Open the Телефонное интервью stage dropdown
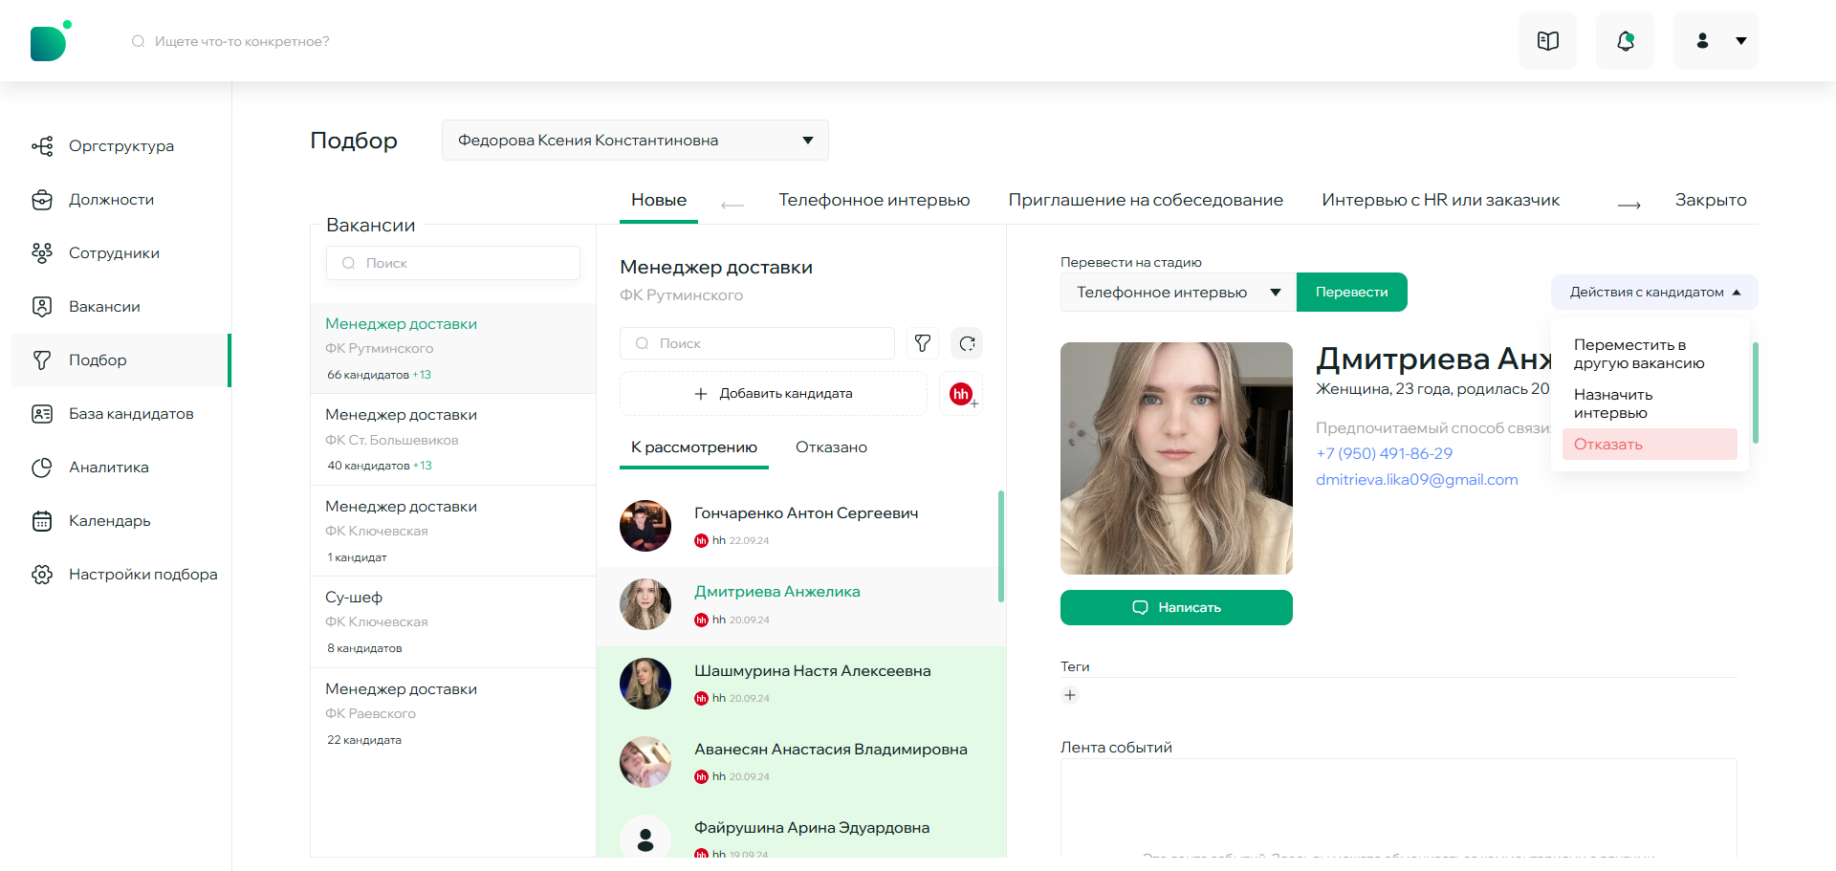Viewport: 1836px width, 871px height. [x=1178, y=293]
